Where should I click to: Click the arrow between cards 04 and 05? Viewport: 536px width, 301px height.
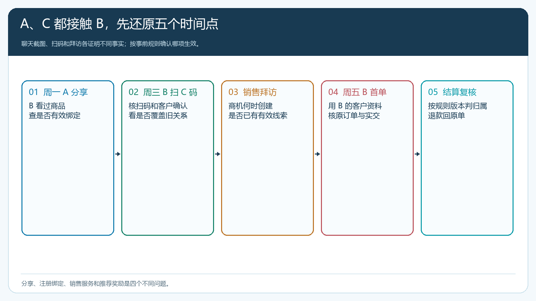417,154
